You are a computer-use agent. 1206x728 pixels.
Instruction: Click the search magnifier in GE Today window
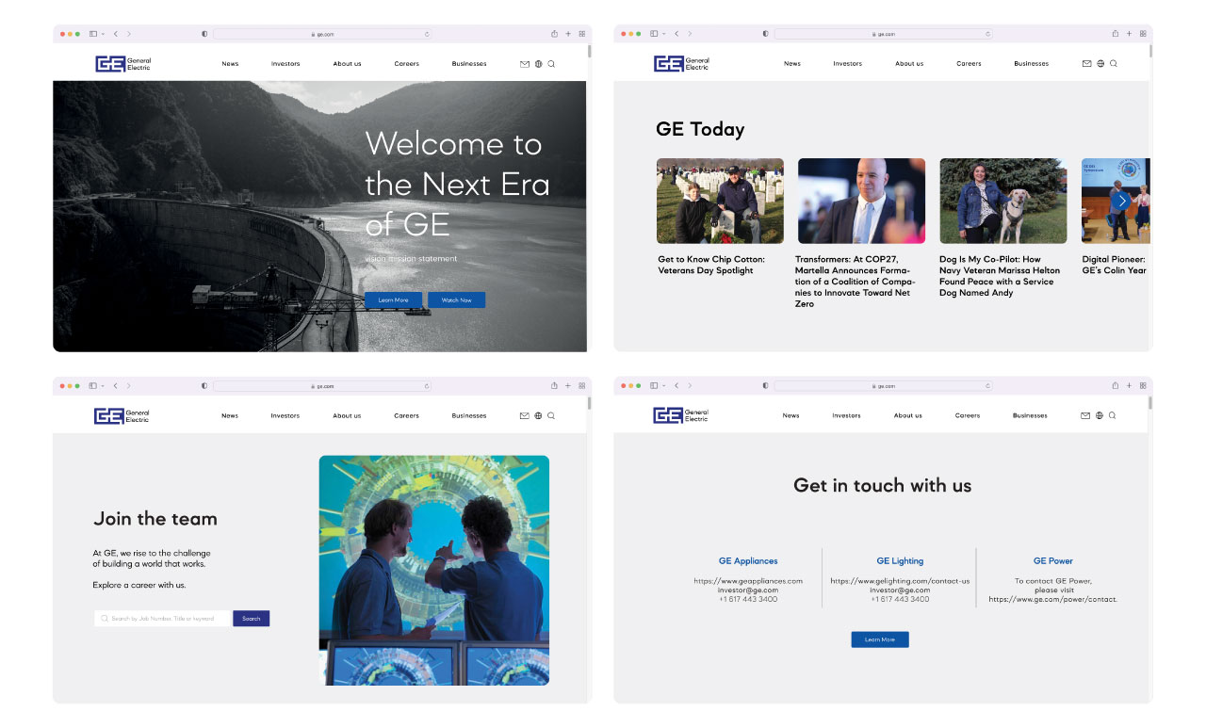[1114, 64]
